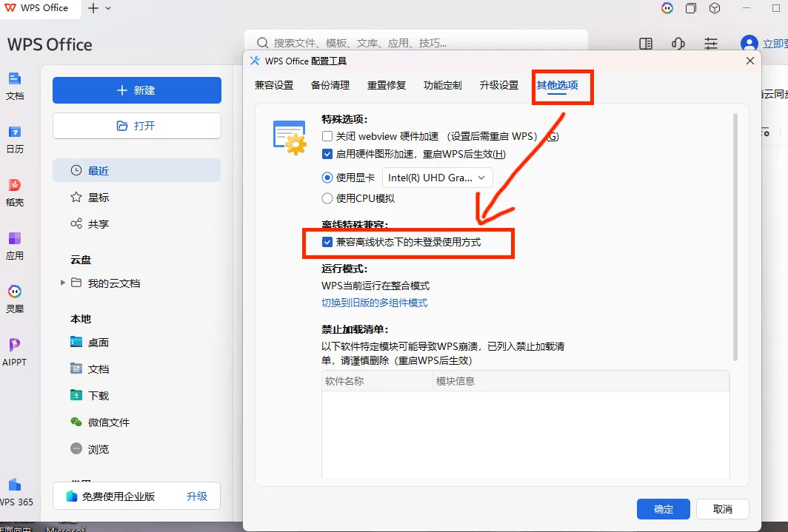Switch to 升级设置 tab
Image resolution: width=788 pixels, height=532 pixels.
(x=499, y=85)
